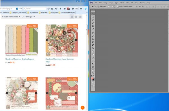Reset default foreground and background colors
The width and height of the screenshot is (169, 111).
tap(92, 76)
